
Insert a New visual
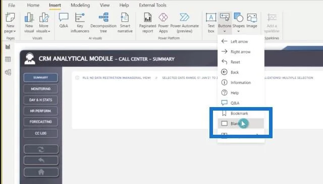29,23
